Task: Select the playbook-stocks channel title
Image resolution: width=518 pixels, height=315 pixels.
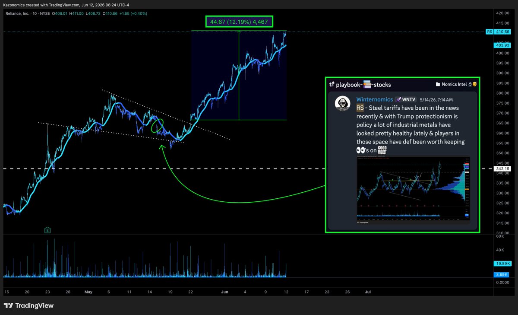Action: click(363, 84)
